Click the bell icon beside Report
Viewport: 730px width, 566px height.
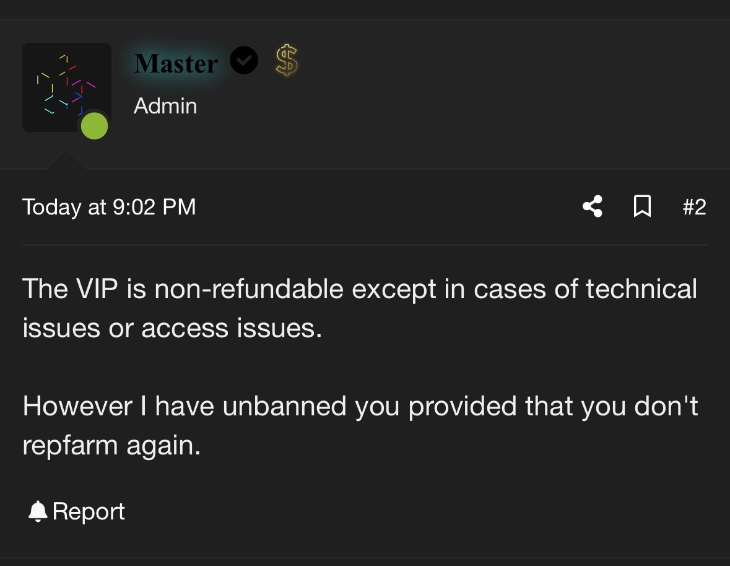click(38, 511)
